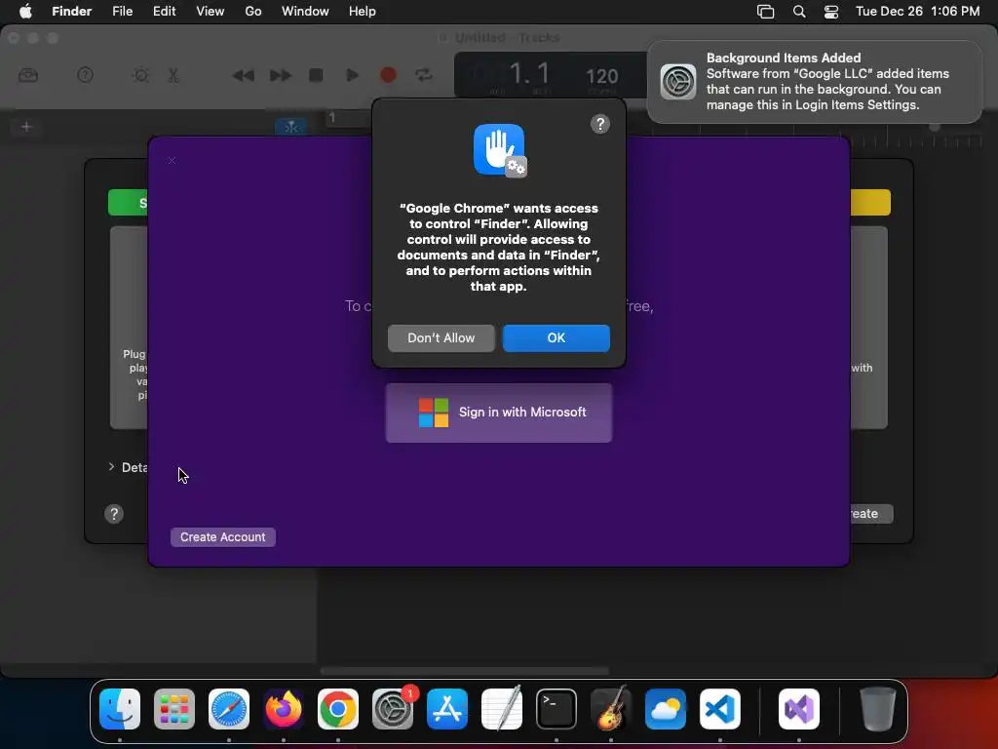998x749 pixels.
Task: Open the Background Items Added notification
Action: [814, 82]
